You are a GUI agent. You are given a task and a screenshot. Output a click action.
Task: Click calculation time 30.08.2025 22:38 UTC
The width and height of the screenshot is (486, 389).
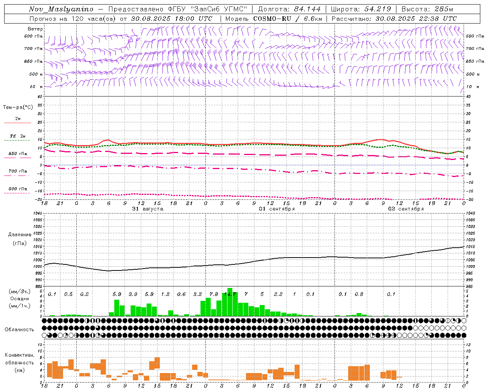coord(416,19)
